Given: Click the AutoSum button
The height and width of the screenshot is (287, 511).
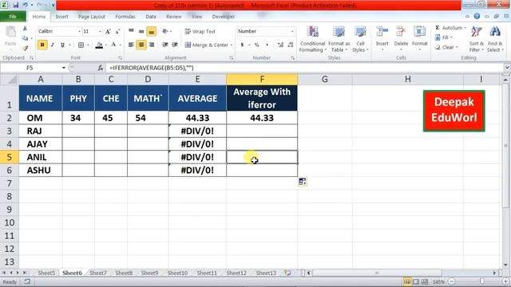Looking at the screenshot, I should 449,28.
